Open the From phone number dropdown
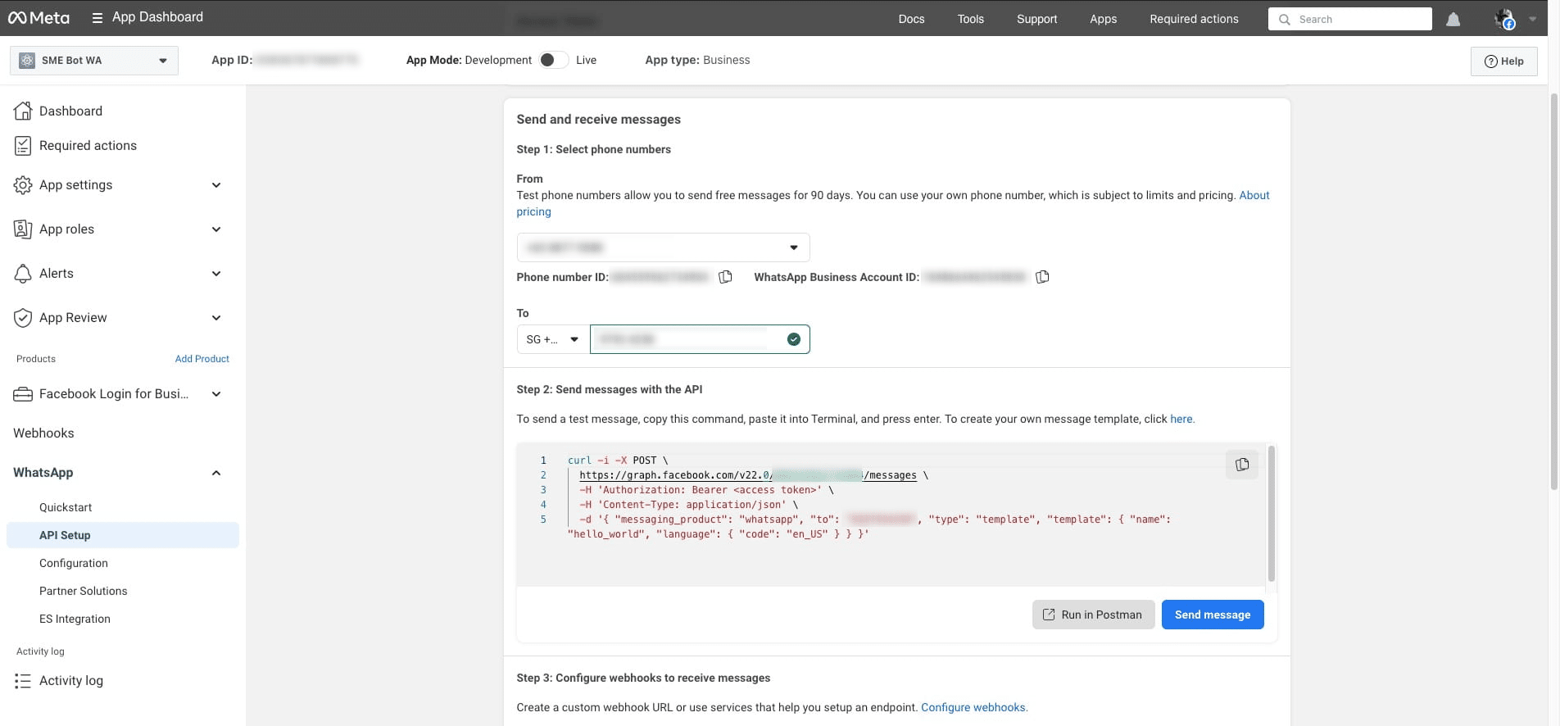 point(663,247)
